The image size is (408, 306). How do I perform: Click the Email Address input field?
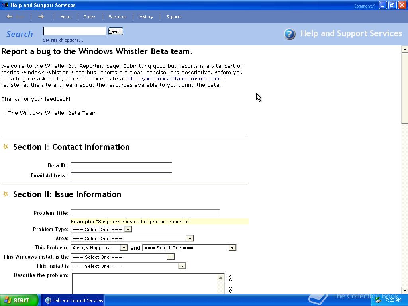pos(121,175)
